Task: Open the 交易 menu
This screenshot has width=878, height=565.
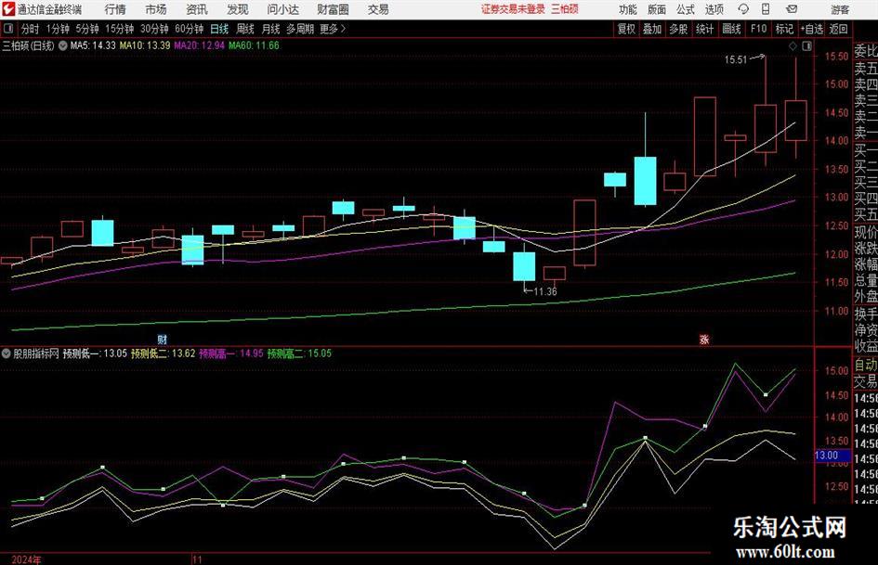Action: [x=378, y=9]
